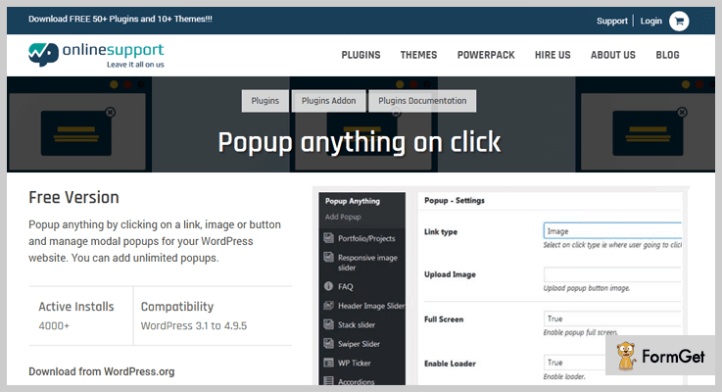
Task: Open the BLOG page
Action: tap(668, 55)
